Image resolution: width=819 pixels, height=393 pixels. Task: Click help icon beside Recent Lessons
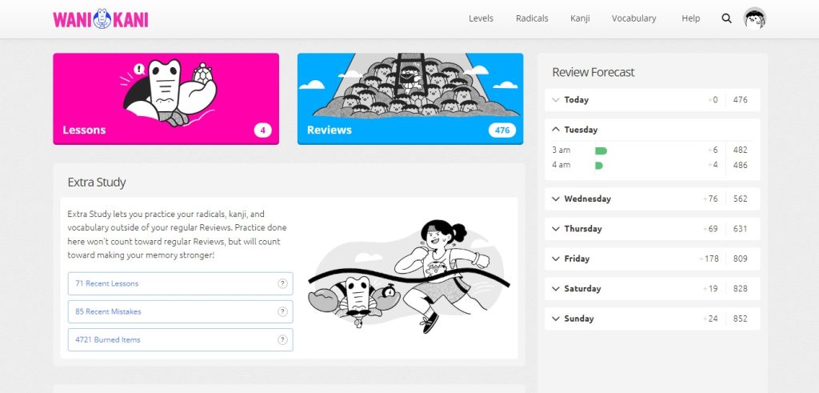click(x=282, y=283)
